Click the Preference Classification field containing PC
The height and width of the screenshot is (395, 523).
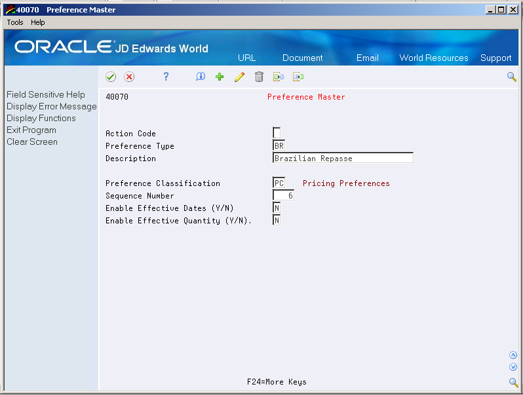279,183
